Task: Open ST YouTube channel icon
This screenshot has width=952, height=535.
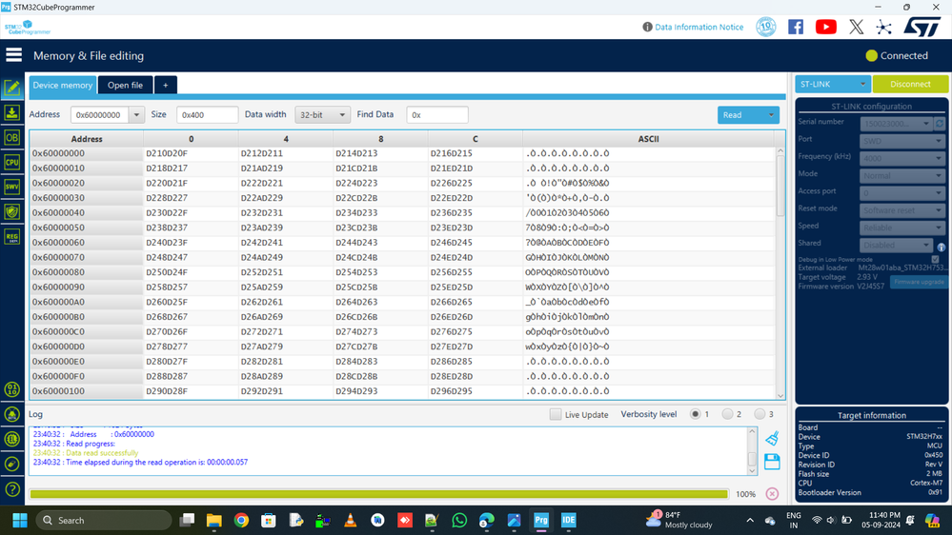Action: (825, 27)
